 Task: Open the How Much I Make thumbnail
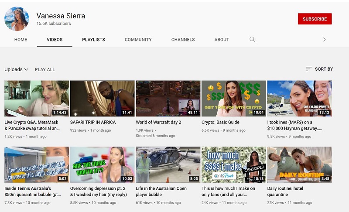234,164
